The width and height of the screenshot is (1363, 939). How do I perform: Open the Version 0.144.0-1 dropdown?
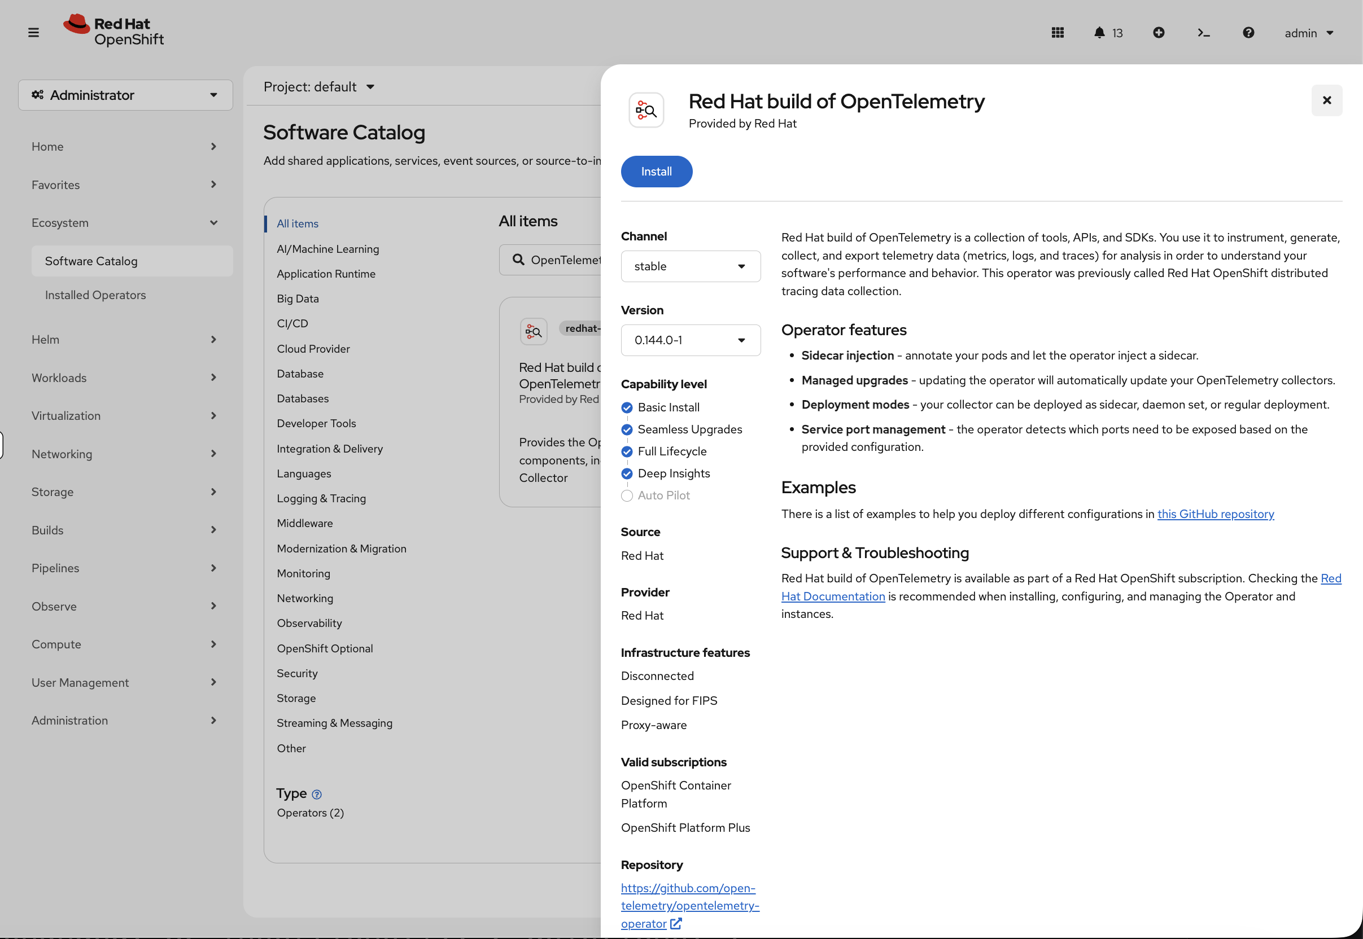(691, 340)
